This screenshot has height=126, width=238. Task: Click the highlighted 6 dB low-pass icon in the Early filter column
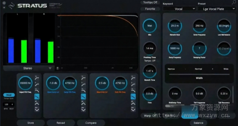point(83,97)
